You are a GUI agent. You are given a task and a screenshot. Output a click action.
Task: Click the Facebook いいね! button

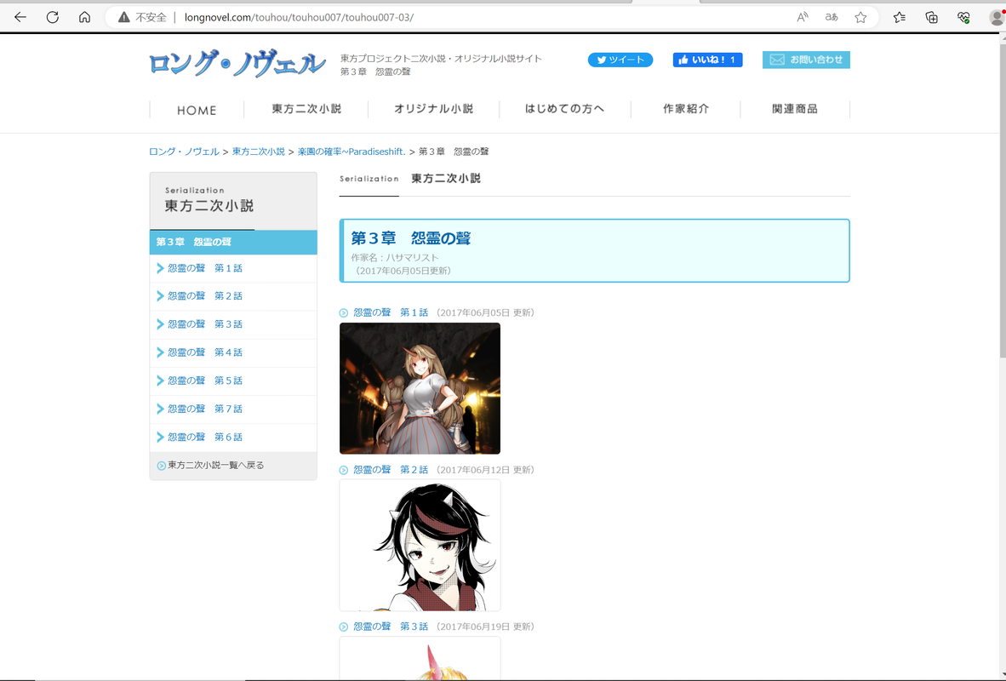pyautogui.click(x=707, y=60)
